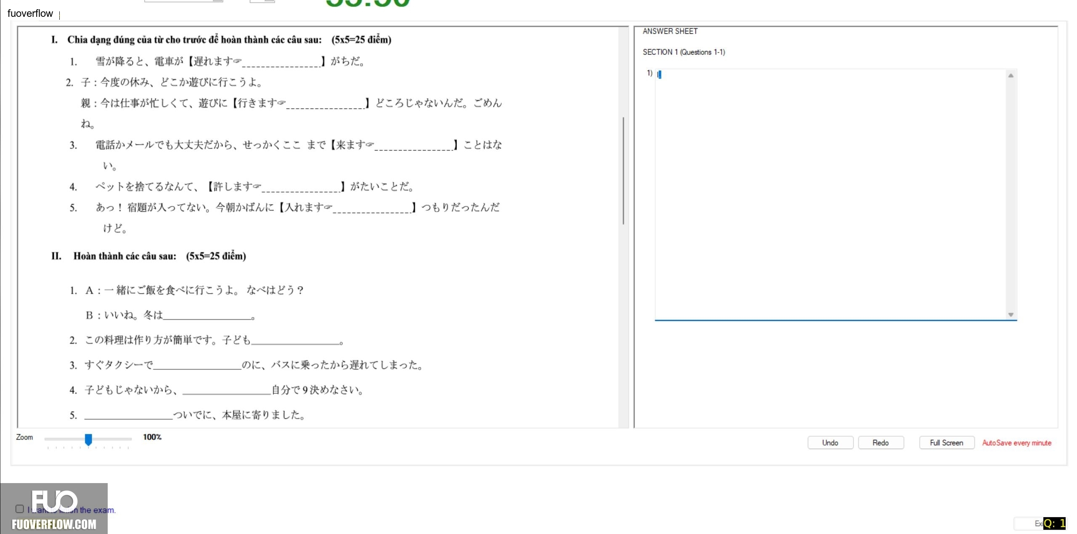Click the line 'A：一緒にご飯を食べに行こうよ'

click(x=194, y=290)
